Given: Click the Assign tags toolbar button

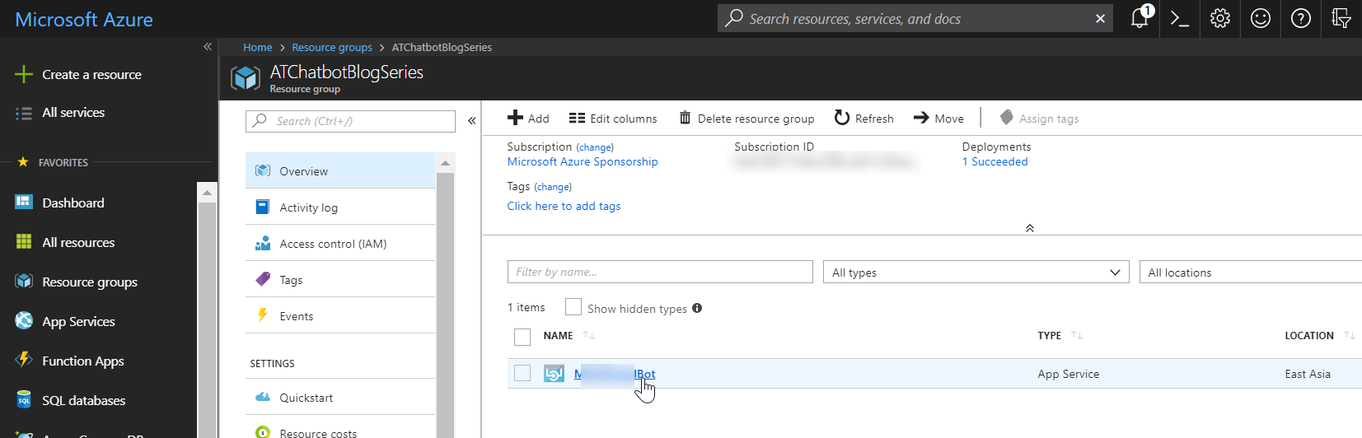Looking at the screenshot, I should [x=1039, y=118].
